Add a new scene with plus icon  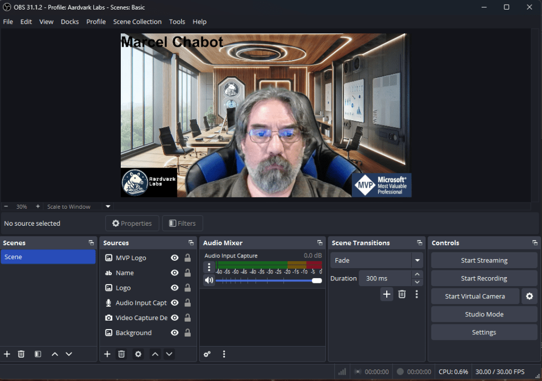click(7, 354)
